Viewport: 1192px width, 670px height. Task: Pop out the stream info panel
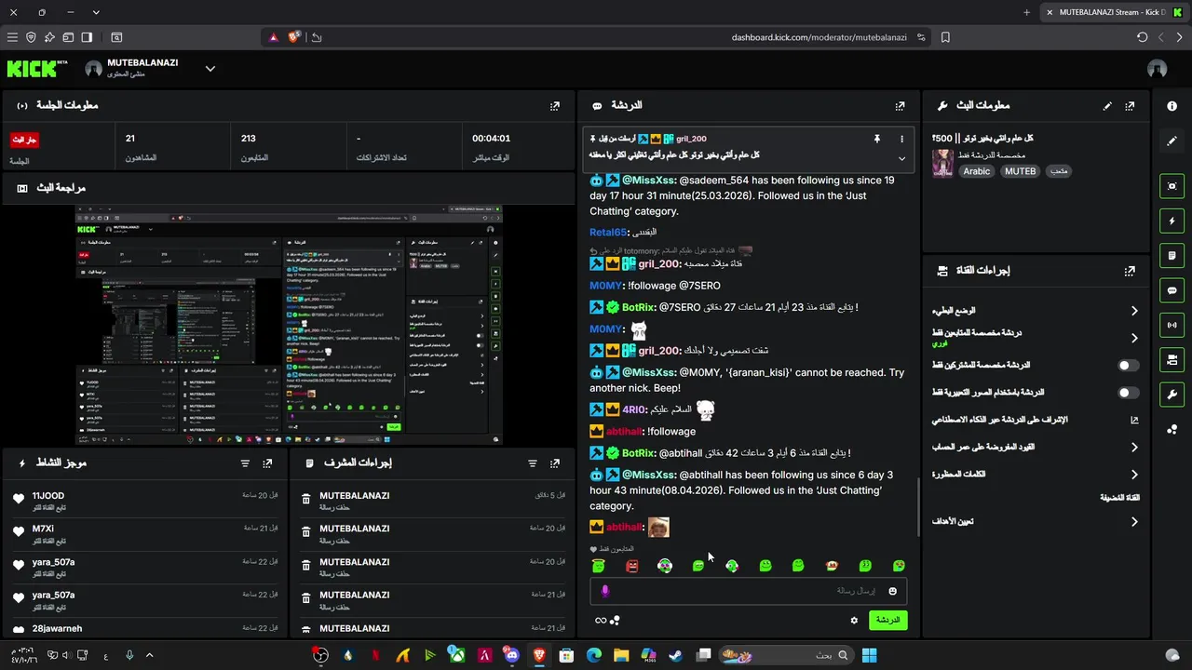[1130, 106]
